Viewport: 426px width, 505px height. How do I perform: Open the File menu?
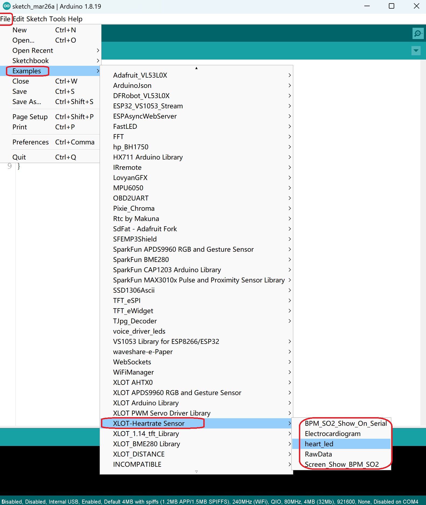pyautogui.click(x=5, y=19)
